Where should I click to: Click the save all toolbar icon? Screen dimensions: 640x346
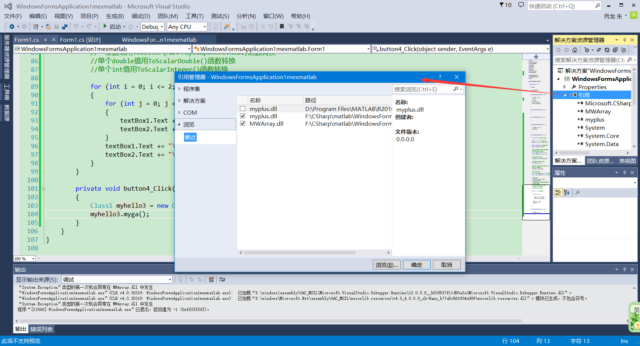pos(65,27)
